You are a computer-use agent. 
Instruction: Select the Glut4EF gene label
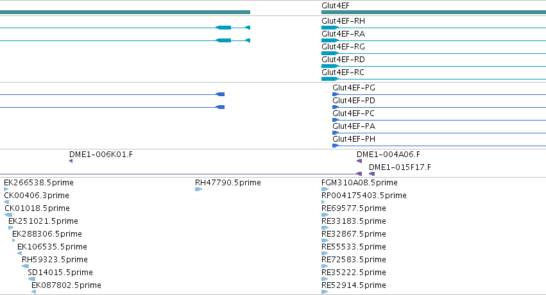pos(336,6)
